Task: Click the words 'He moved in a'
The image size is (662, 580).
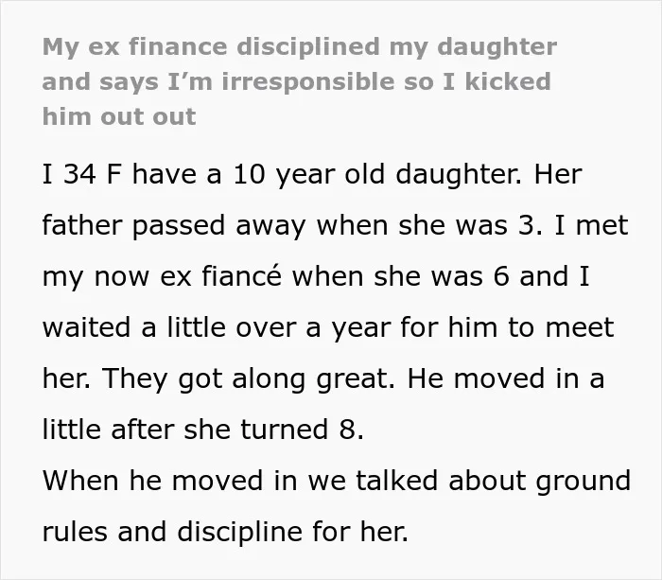Action: pos(506,378)
